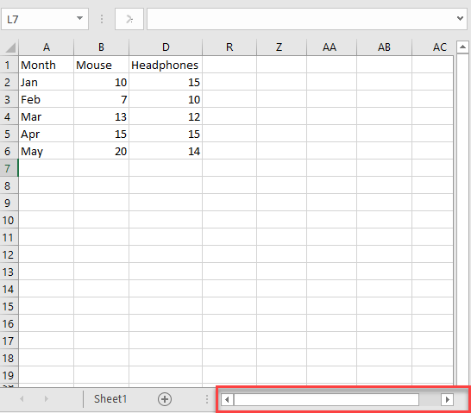Click the horizontal scrollbar left arrow
This screenshot has width=471, height=413.
click(227, 399)
